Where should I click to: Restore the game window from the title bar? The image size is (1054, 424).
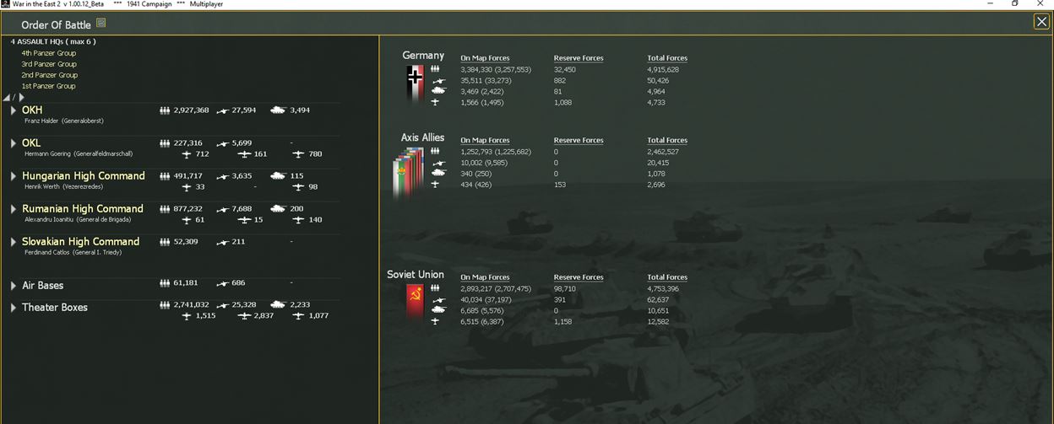pyautogui.click(x=1015, y=4)
